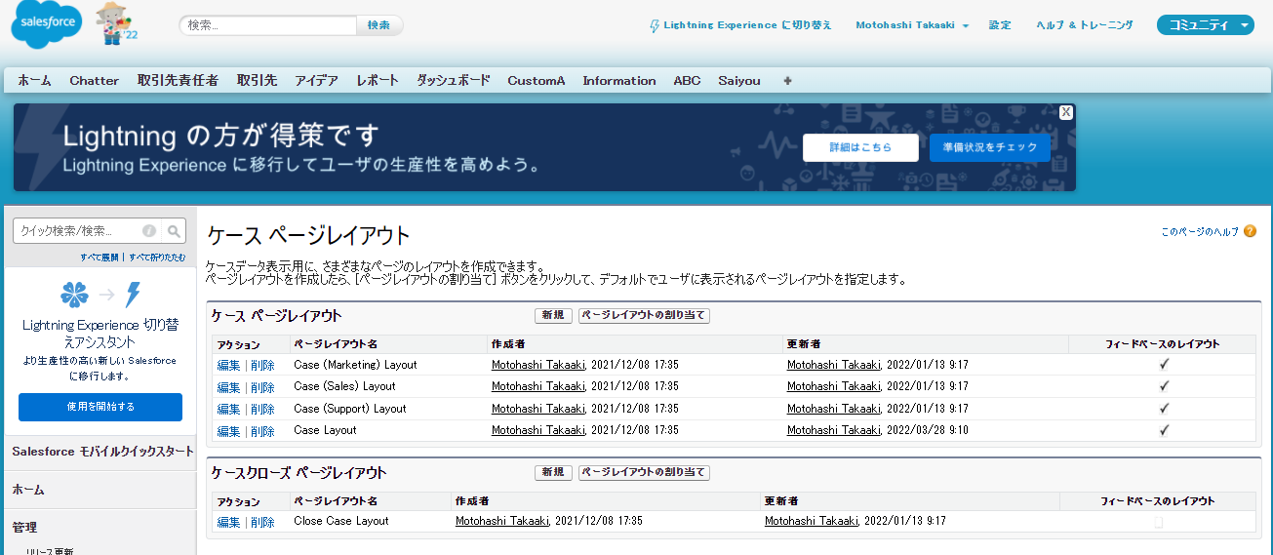Switch to the Chatter tab
This screenshot has height=555, width=1273.
click(95, 81)
